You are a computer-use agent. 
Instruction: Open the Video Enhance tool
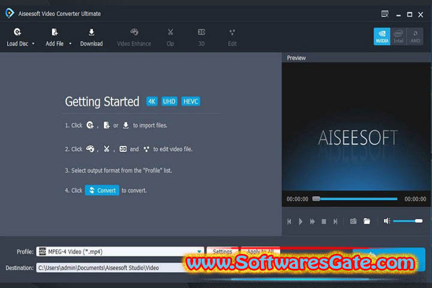click(134, 37)
